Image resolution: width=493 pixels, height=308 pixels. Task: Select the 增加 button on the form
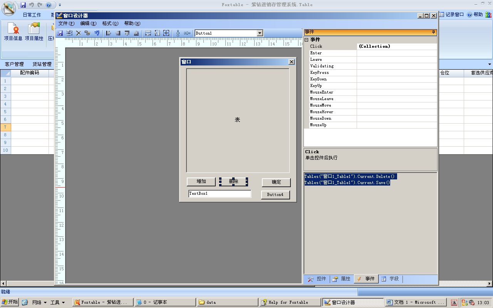coord(201,182)
